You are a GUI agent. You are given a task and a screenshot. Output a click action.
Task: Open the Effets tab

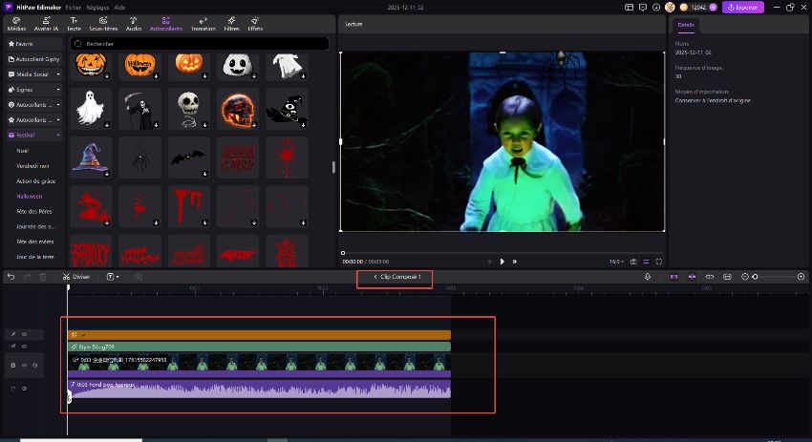[255, 24]
